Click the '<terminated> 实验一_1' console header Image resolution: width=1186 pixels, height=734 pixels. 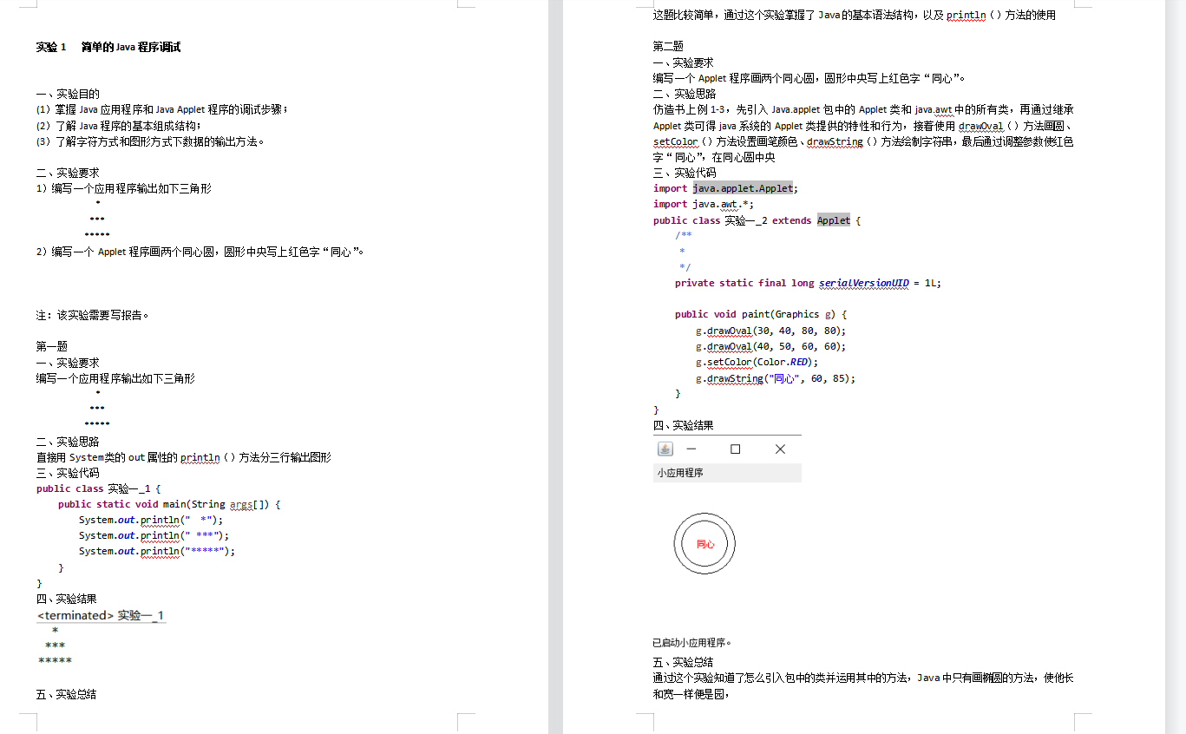[x=101, y=615]
